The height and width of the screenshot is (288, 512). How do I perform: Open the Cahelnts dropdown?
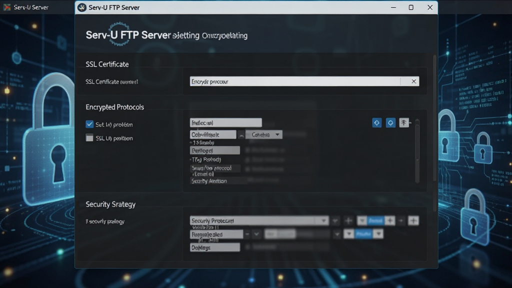pyautogui.click(x=264, y=134)
